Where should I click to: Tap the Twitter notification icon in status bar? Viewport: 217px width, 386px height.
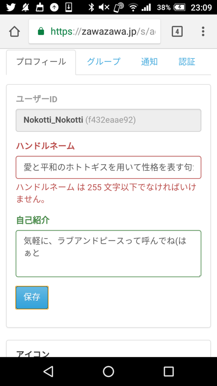coord(11,8)
